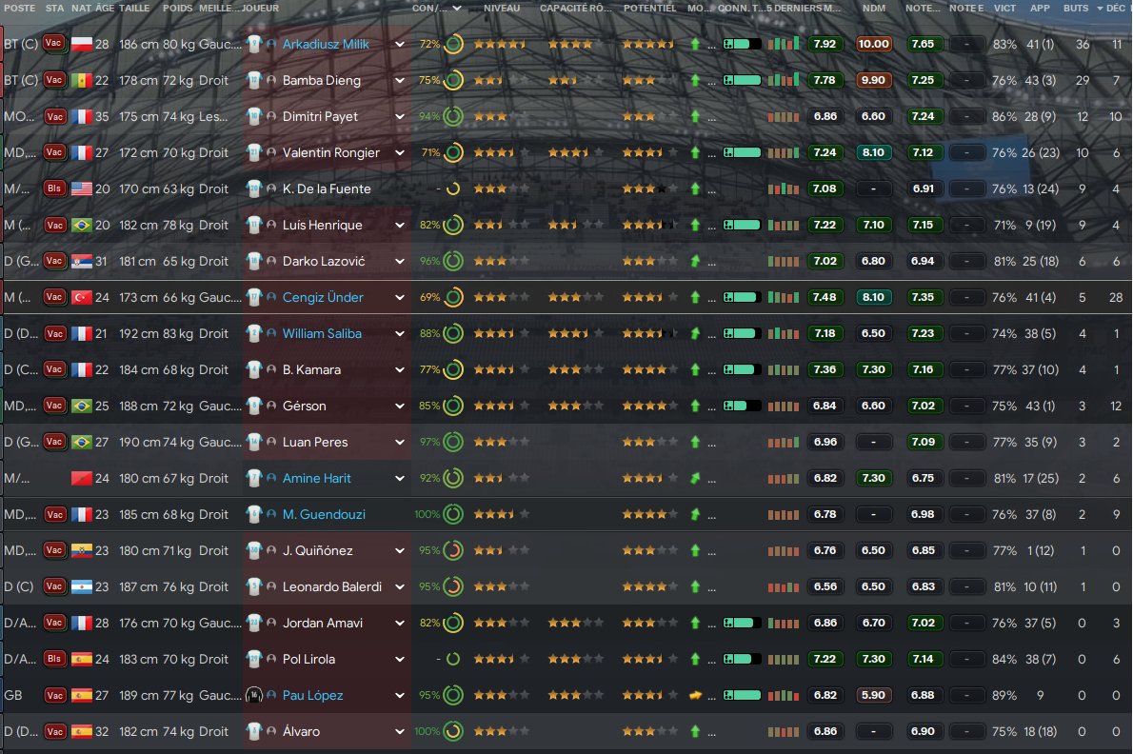This screenshot has width=1133, height=754.
Task: Click the 7.78 rating badge for Bamba Dieng
Action: click(x=825, y=80)
